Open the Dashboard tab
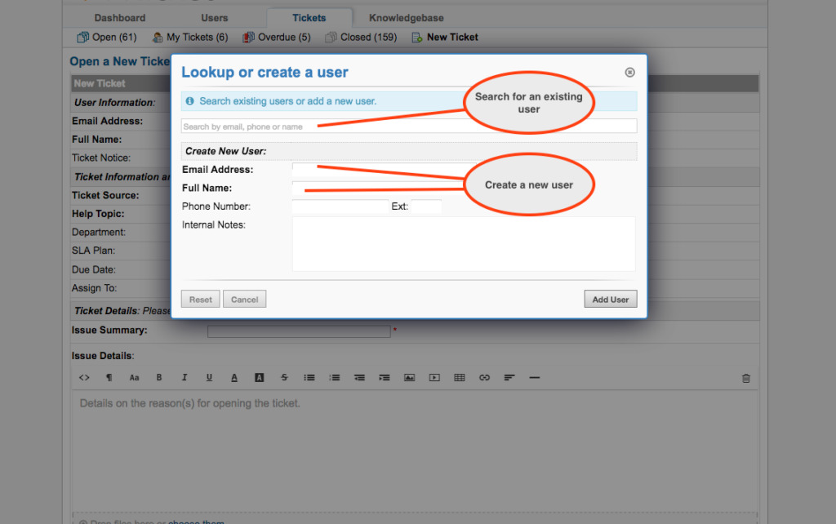 click(120, 18)
